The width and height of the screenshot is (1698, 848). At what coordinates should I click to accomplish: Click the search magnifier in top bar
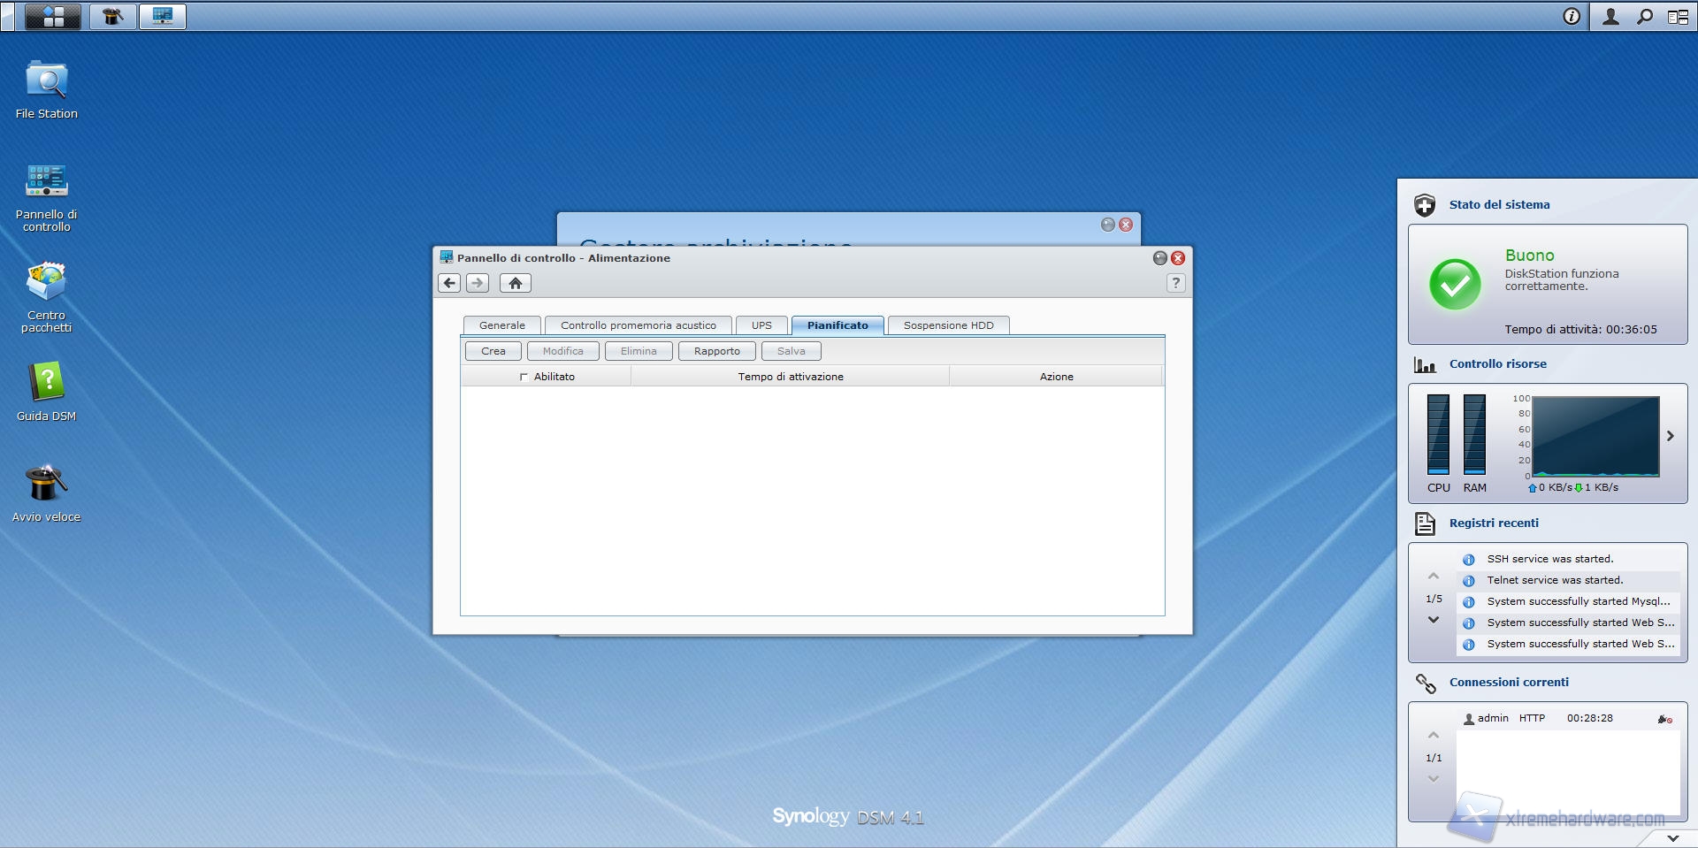pos(1644,17)
